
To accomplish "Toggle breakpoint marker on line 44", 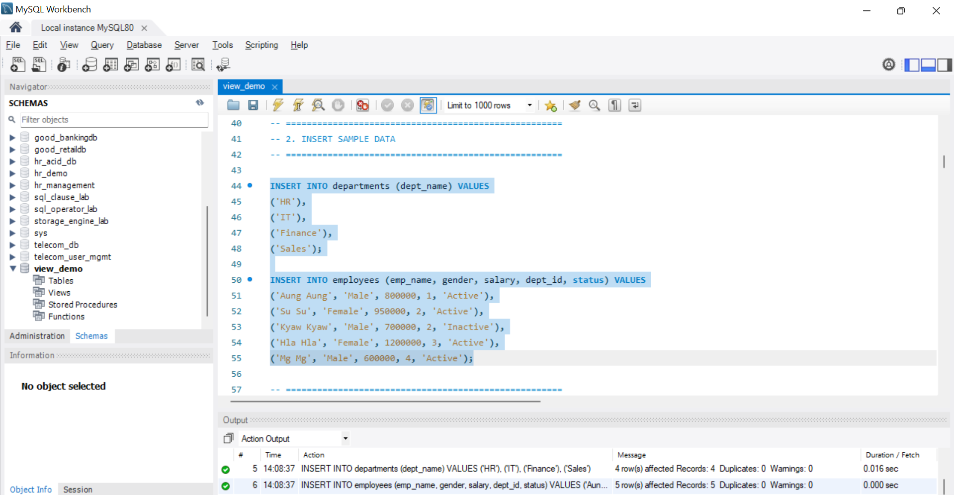I will 250,185.
